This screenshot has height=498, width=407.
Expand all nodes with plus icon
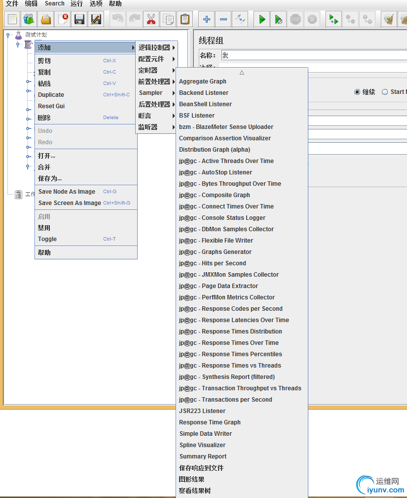pos(207,19)
